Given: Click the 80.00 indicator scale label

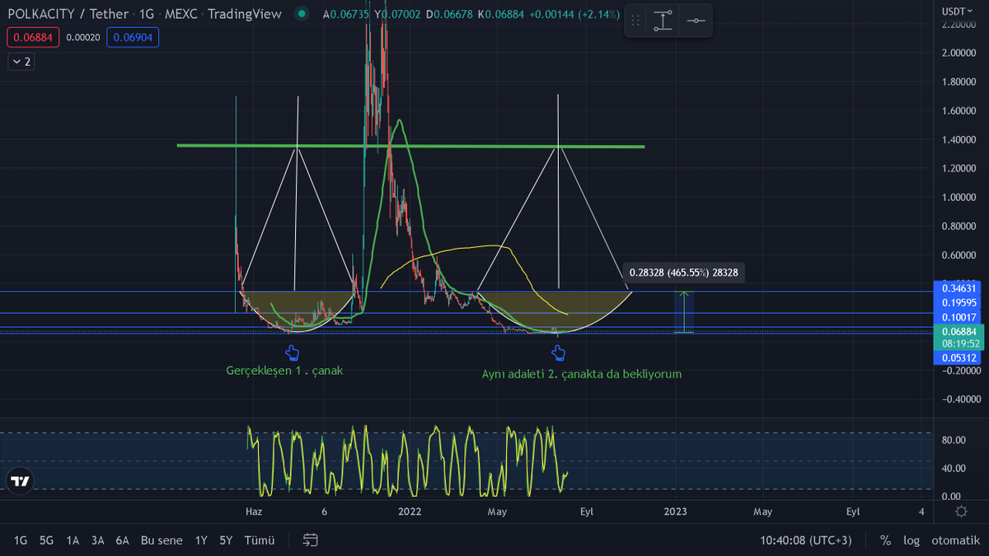Looking at the screenshot, I should [x=954, y=440].
